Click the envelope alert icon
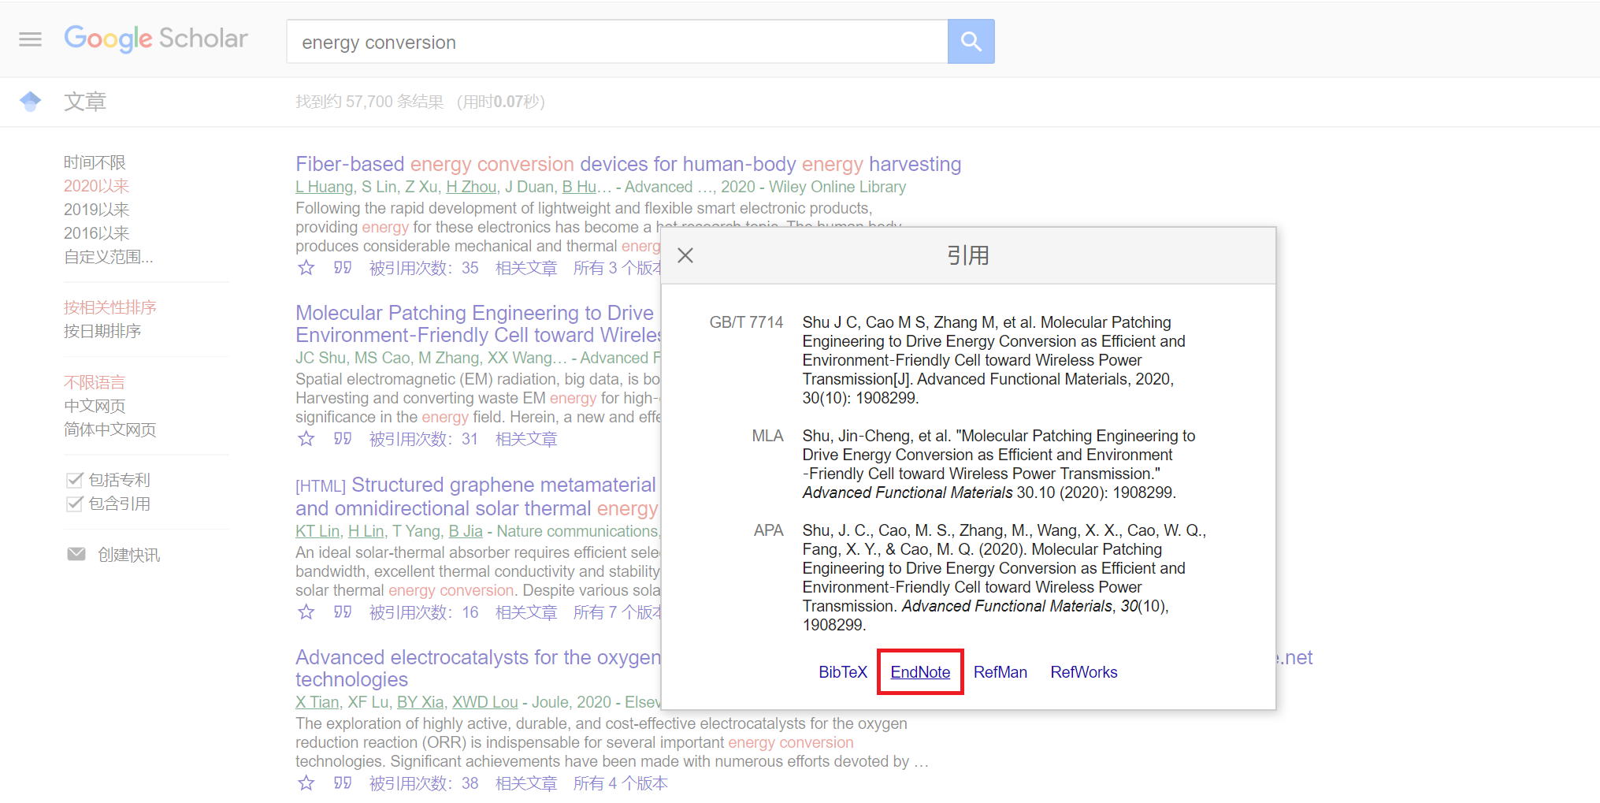 76,554
